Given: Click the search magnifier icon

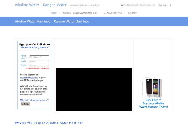Looking at the screenshot, I should coord(170,5).
